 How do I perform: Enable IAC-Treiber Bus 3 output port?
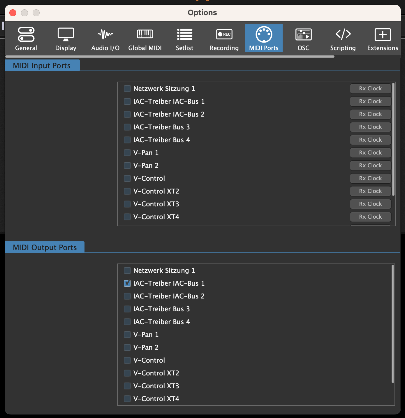pos(127,309)
